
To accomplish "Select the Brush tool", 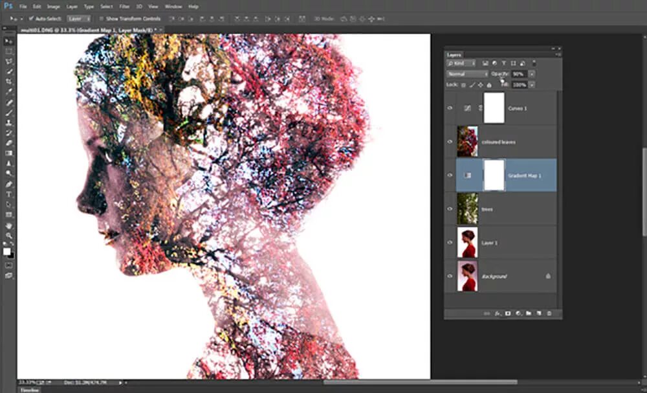I will point(8,113).
